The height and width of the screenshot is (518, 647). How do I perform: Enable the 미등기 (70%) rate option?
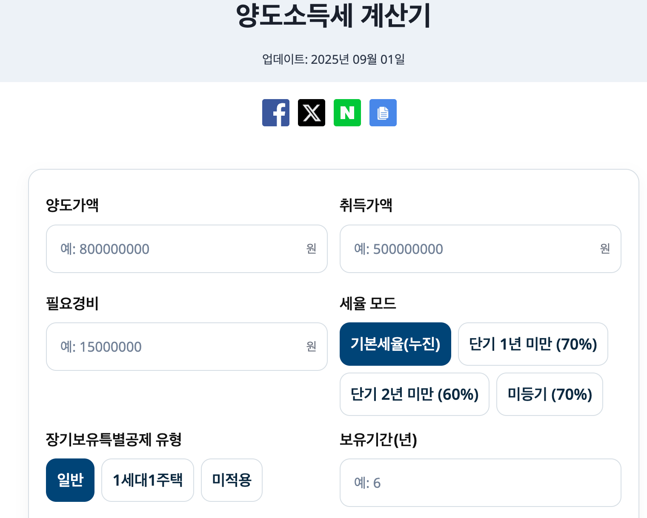(x=549, y=394)
